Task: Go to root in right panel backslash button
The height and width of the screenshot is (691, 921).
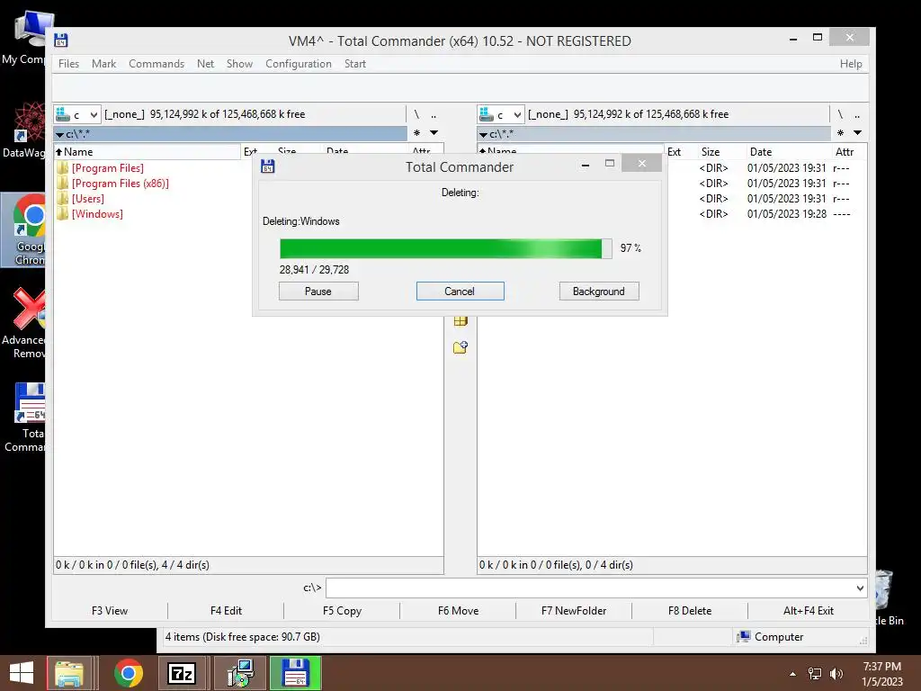Action: coord(840,114)
